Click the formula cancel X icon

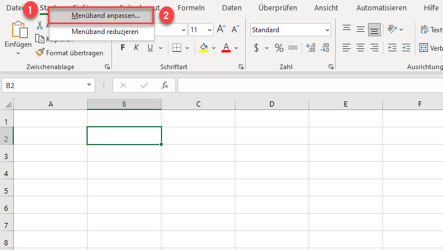click(x=123, y=85)
